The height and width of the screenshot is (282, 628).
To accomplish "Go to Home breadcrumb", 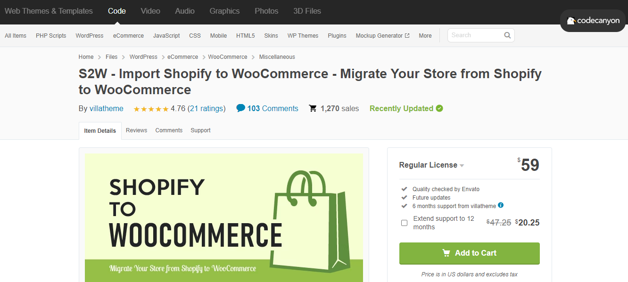I will pos(86,57).
